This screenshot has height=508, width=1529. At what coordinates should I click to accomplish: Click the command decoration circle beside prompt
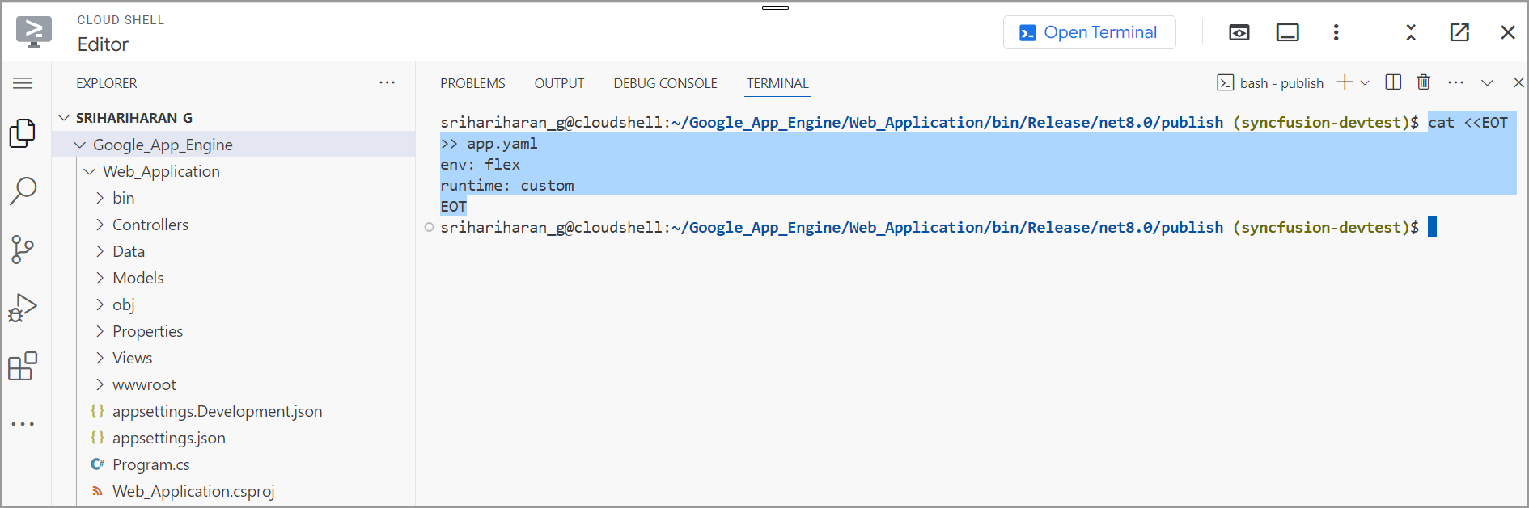click(430, 227)
